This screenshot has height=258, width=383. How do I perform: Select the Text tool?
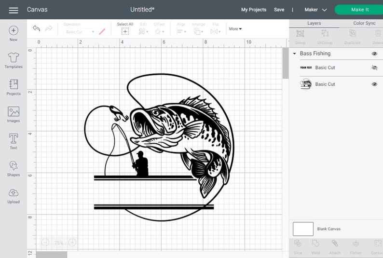14,139
